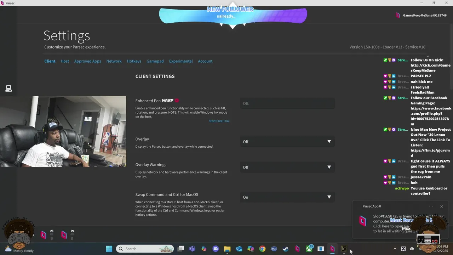Show hidden system tray icons chevron
Screen dimensions: 453x255
click(x=395, y=249)
